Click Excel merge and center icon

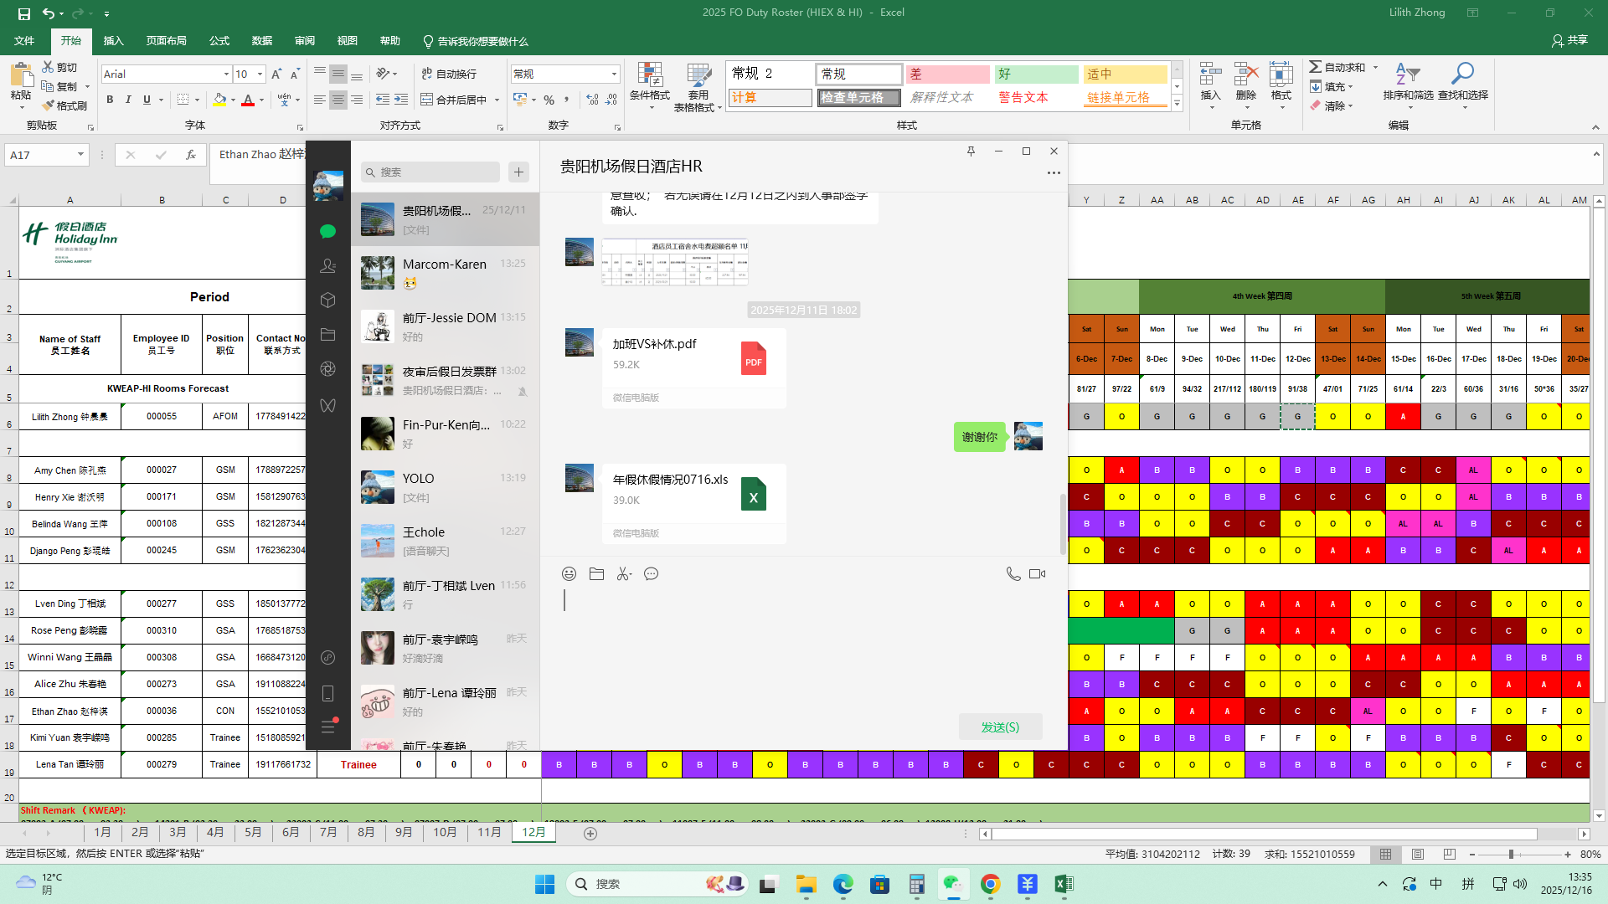(x=427, y=100)
